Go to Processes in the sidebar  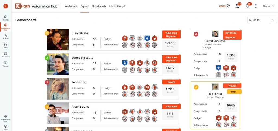(5, 55)
